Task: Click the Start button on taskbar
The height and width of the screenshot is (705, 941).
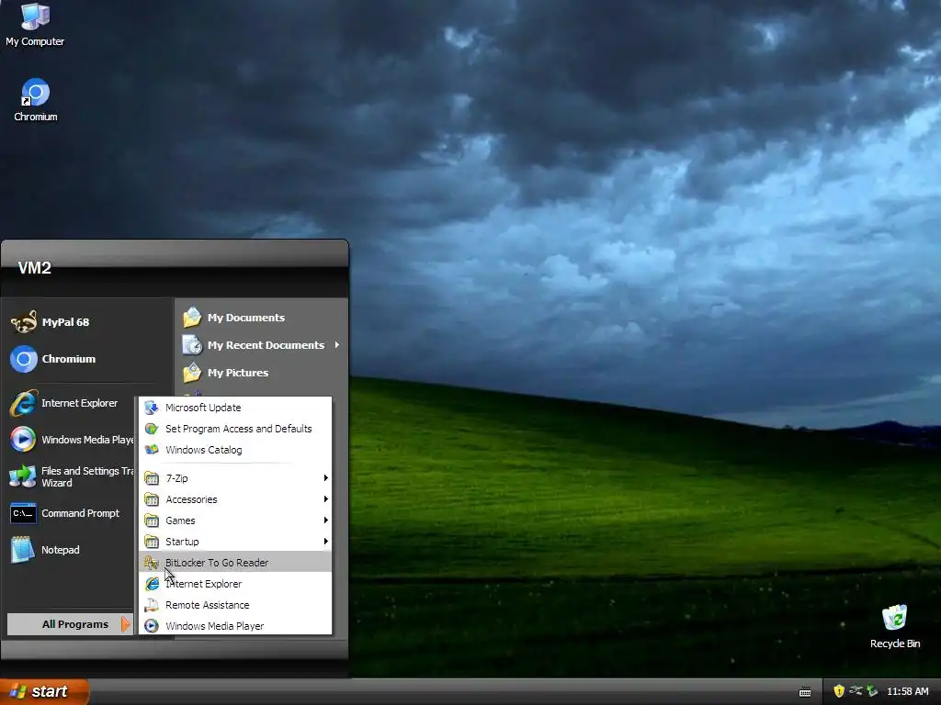Action: click(43, 691)
